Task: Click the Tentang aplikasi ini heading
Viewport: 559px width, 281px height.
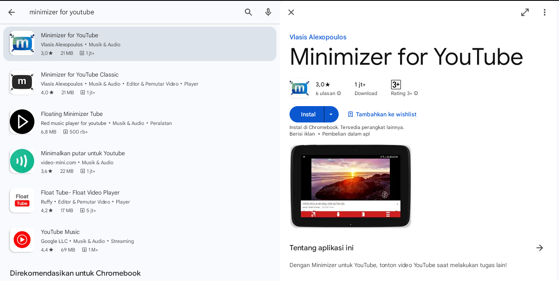Action: pyautogui.click(x=321, y=248)
